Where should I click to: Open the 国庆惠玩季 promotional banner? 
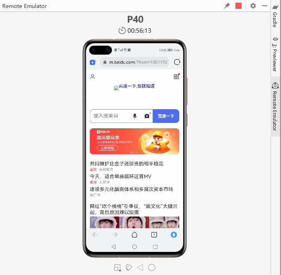point(135,141)
